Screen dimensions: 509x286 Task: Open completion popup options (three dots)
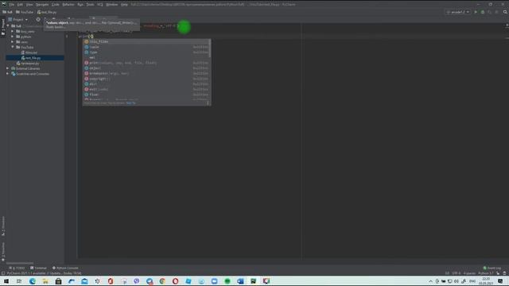[208, 103]
